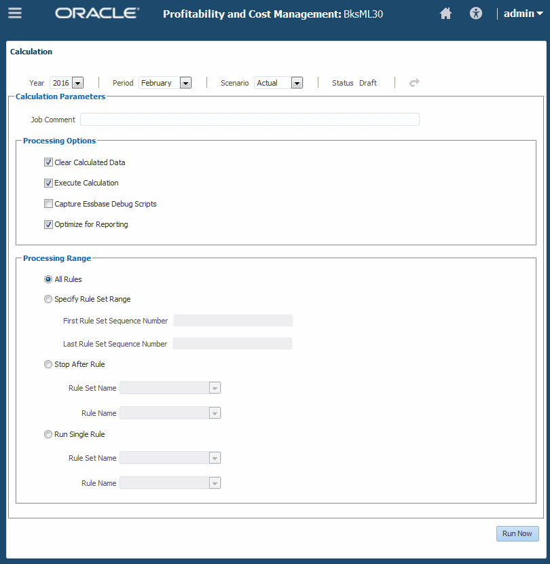Image resolution: width=550 pixels, height=564 pixels.
Task: Click First Rule Set Sequence Number field
Action: click(x=233, y=321)
